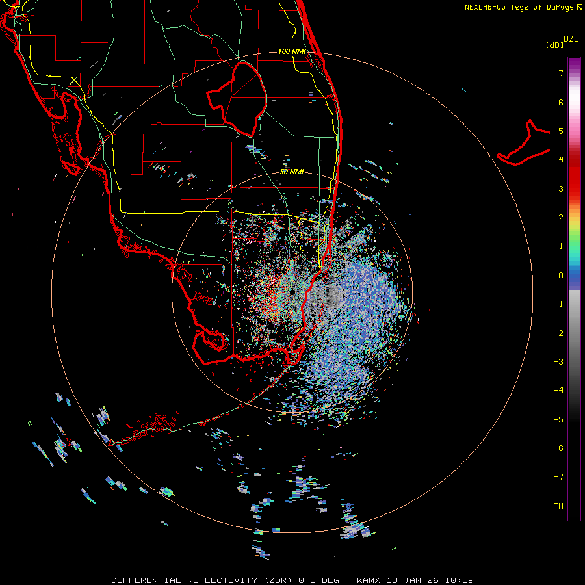Click the 5 value on the color scale

(561, 131)
